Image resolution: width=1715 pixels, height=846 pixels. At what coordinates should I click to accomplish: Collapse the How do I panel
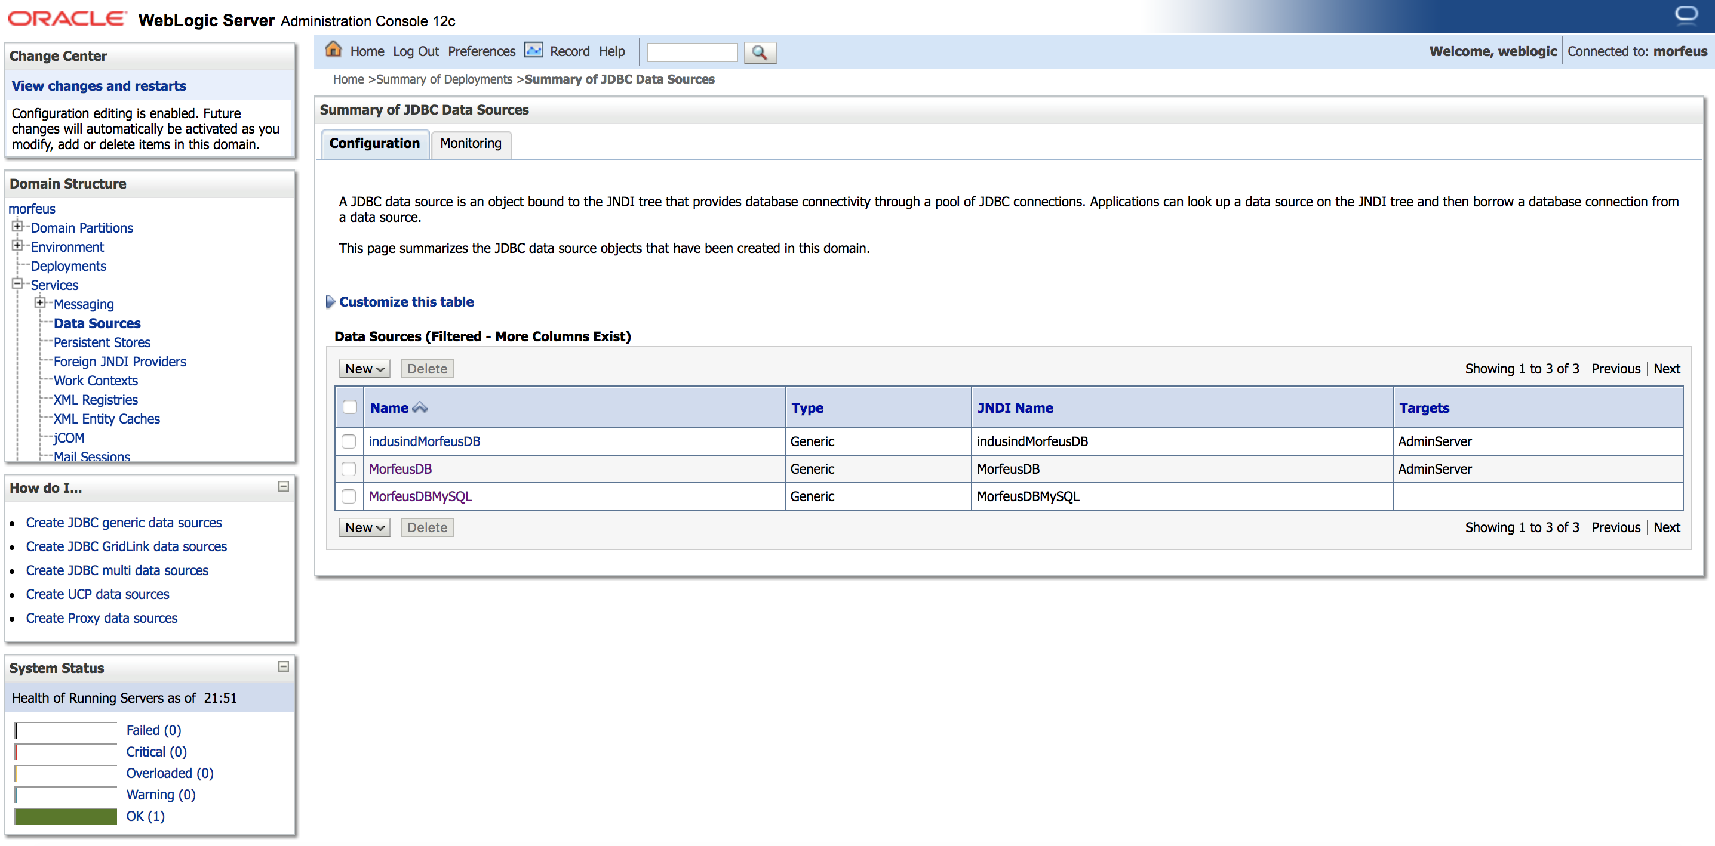pos(284,487)
